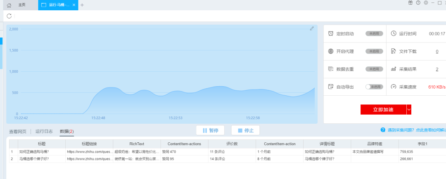Open the 开启代理 未启用 switch
The height and width of the screenshot is (179, 446).
click(x=373, y=52)
